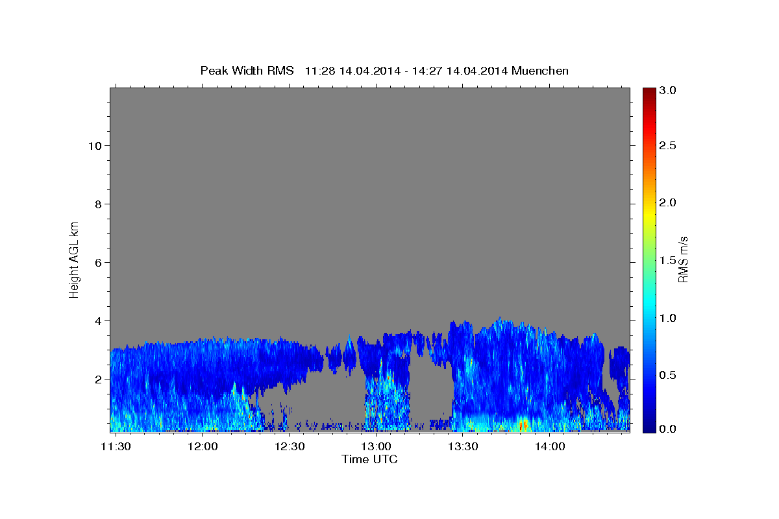Click the height tick label 8
The height and width of the screenshot is (519, 779).
click(98, 204)
